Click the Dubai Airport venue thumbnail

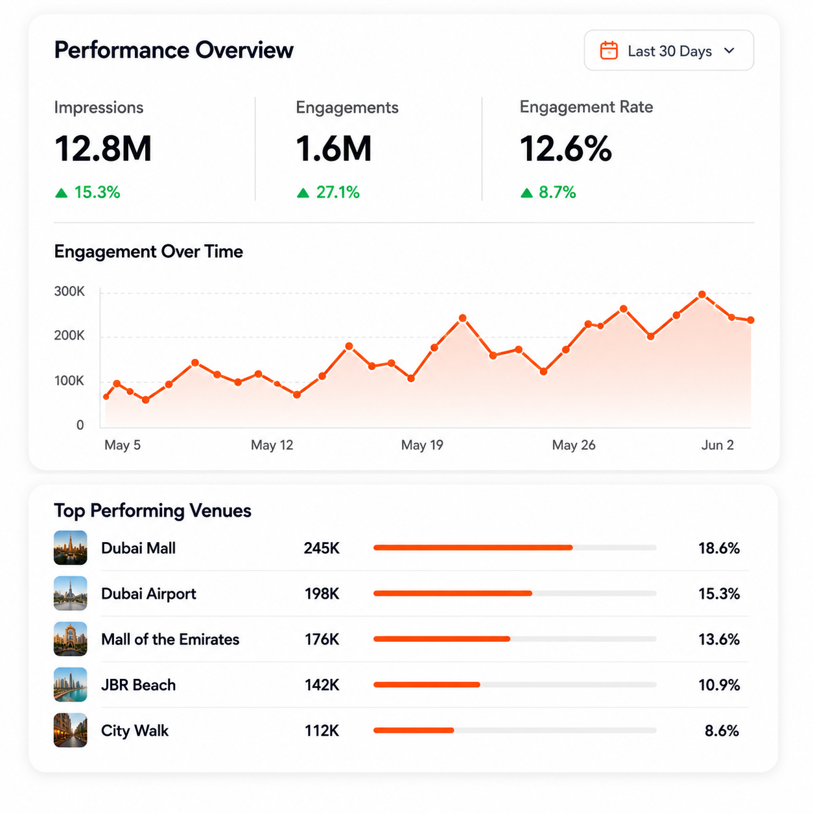pos(70,593)
